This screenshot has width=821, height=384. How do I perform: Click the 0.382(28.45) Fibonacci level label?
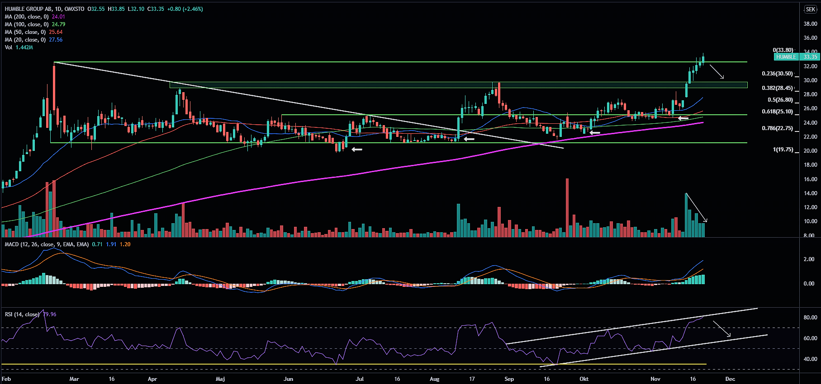(777, 88)
